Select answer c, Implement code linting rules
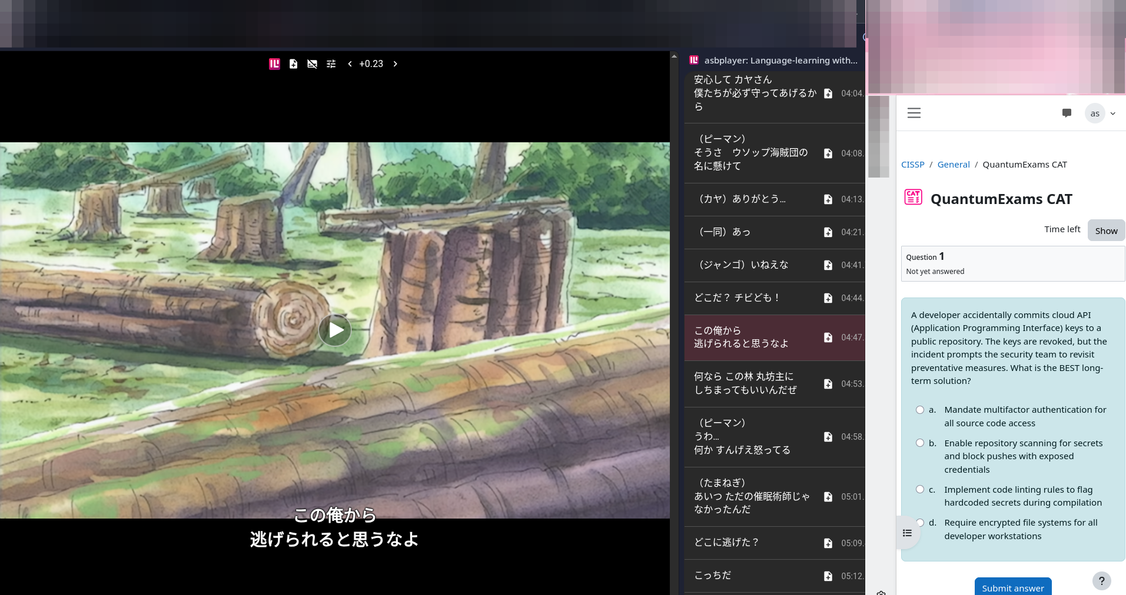1126x595 pixels. pyautogui.click(x=920, y=489)
